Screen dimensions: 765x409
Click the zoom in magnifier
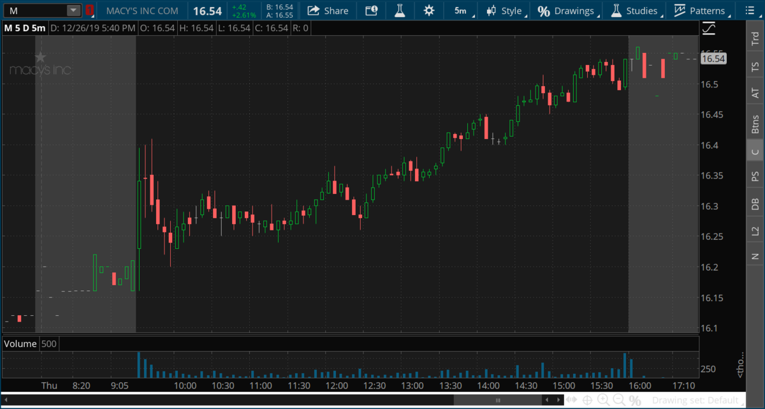pyautogui.click(x=603, y=400)
